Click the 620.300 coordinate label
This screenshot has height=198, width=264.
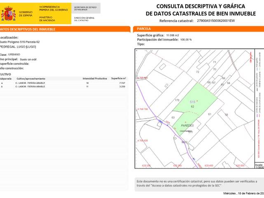pos(178,165)
